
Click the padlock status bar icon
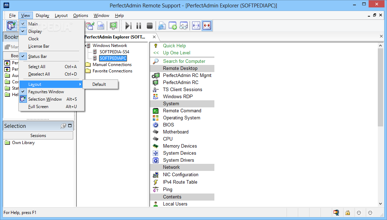(347, 213)
